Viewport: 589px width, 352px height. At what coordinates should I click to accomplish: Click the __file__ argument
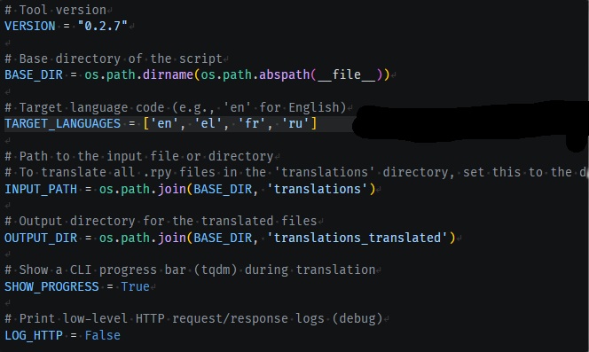[346, 74]
